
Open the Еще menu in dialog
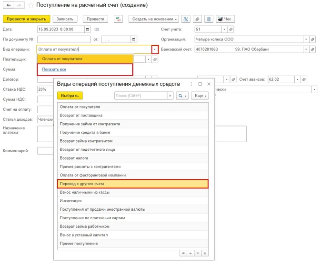[x=200, y=96]
